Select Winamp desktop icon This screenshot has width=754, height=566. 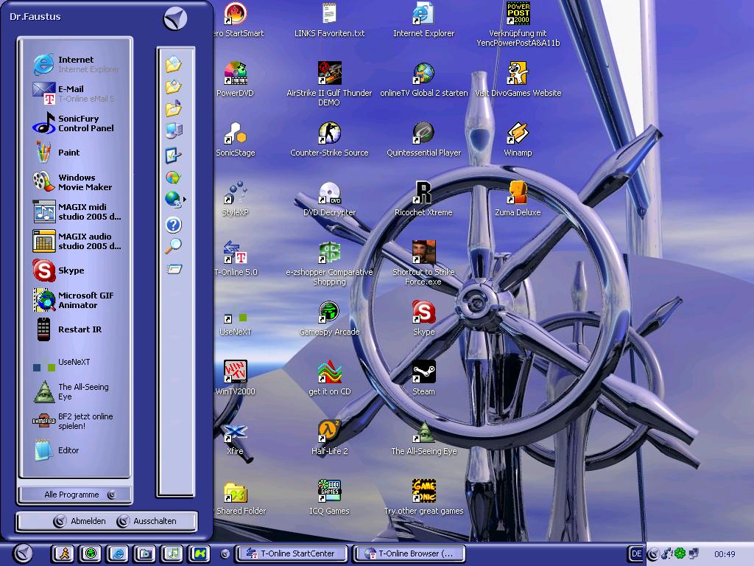[518, 139]
